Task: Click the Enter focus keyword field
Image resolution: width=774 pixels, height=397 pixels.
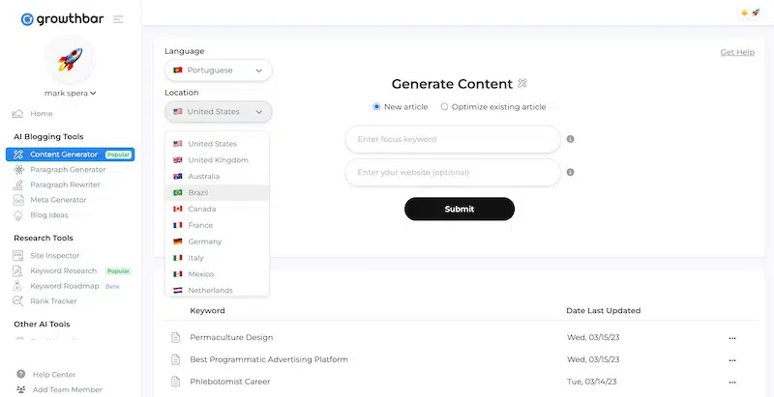Action: coord(453,139)
